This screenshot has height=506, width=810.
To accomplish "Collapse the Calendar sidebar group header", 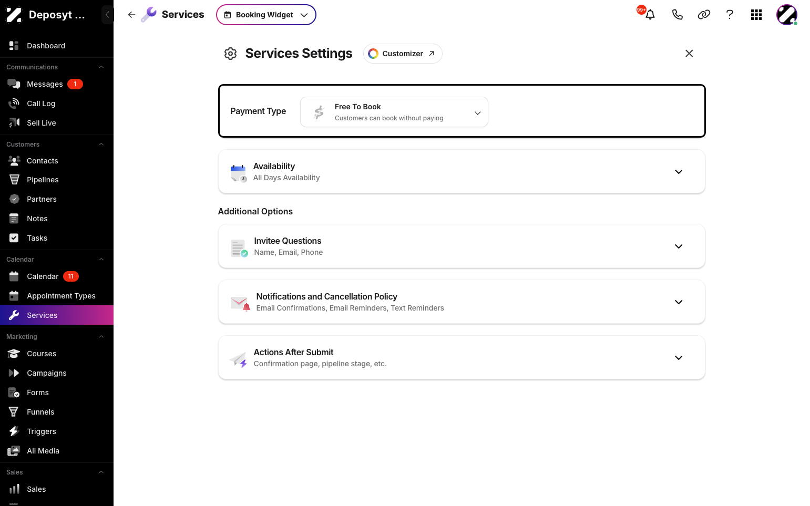I will click(101, 260).
